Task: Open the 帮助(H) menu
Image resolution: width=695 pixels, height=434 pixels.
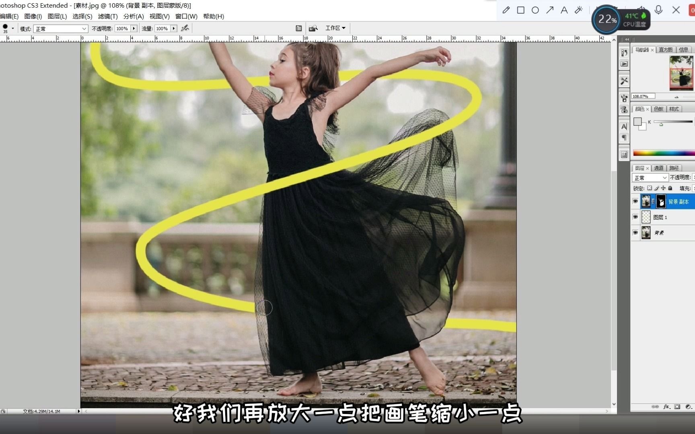Action: tap(214, 16)
